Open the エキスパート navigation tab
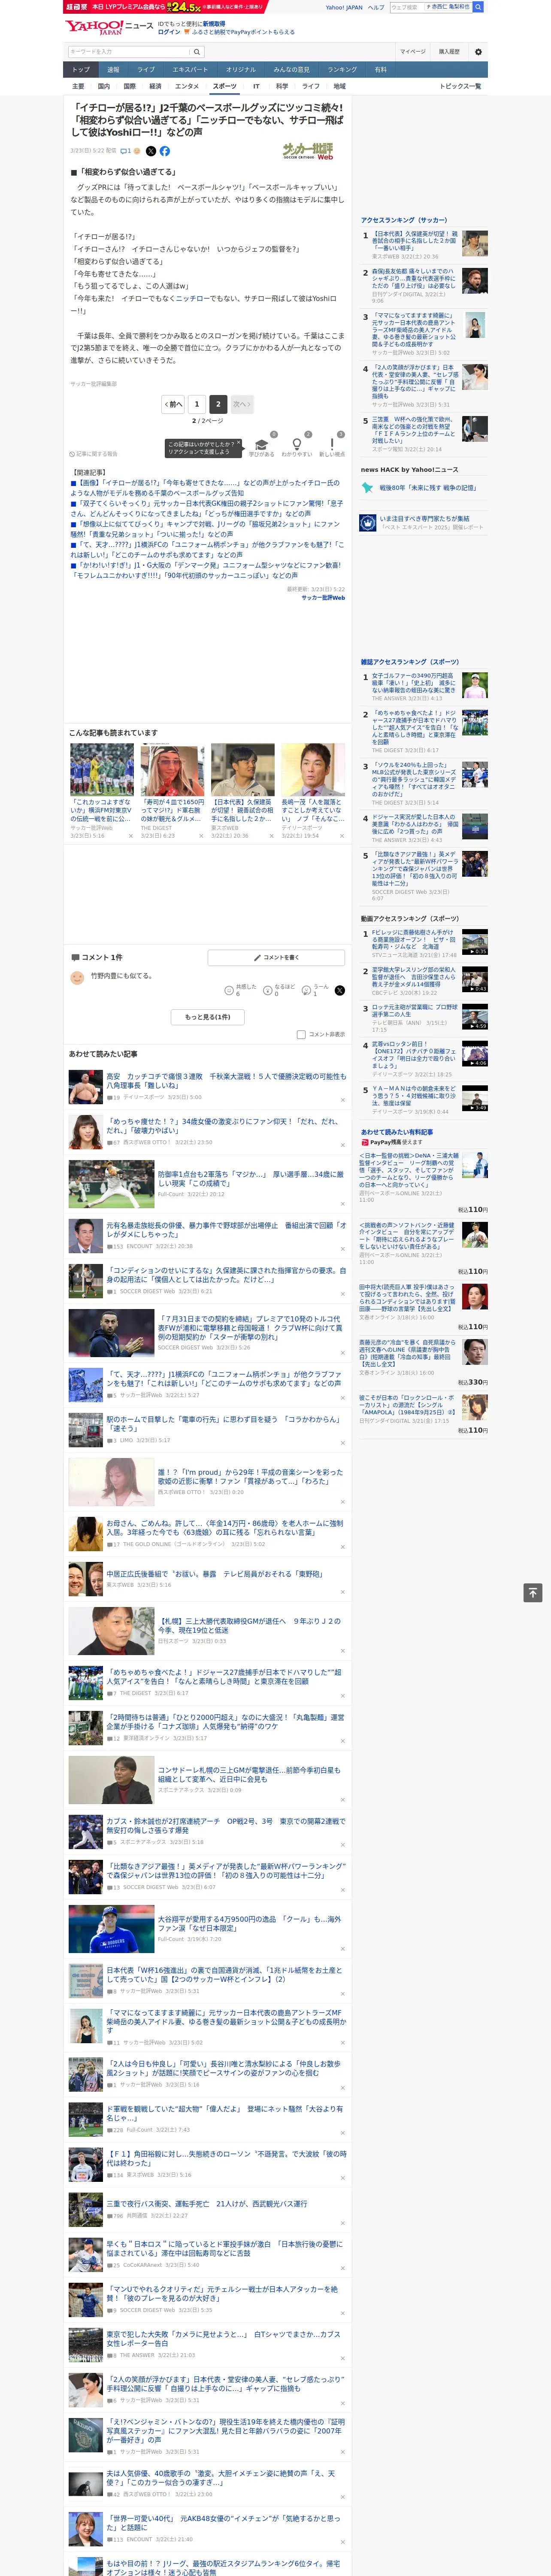This screenshot has height=2576, width=551. (x=190, y=70)
